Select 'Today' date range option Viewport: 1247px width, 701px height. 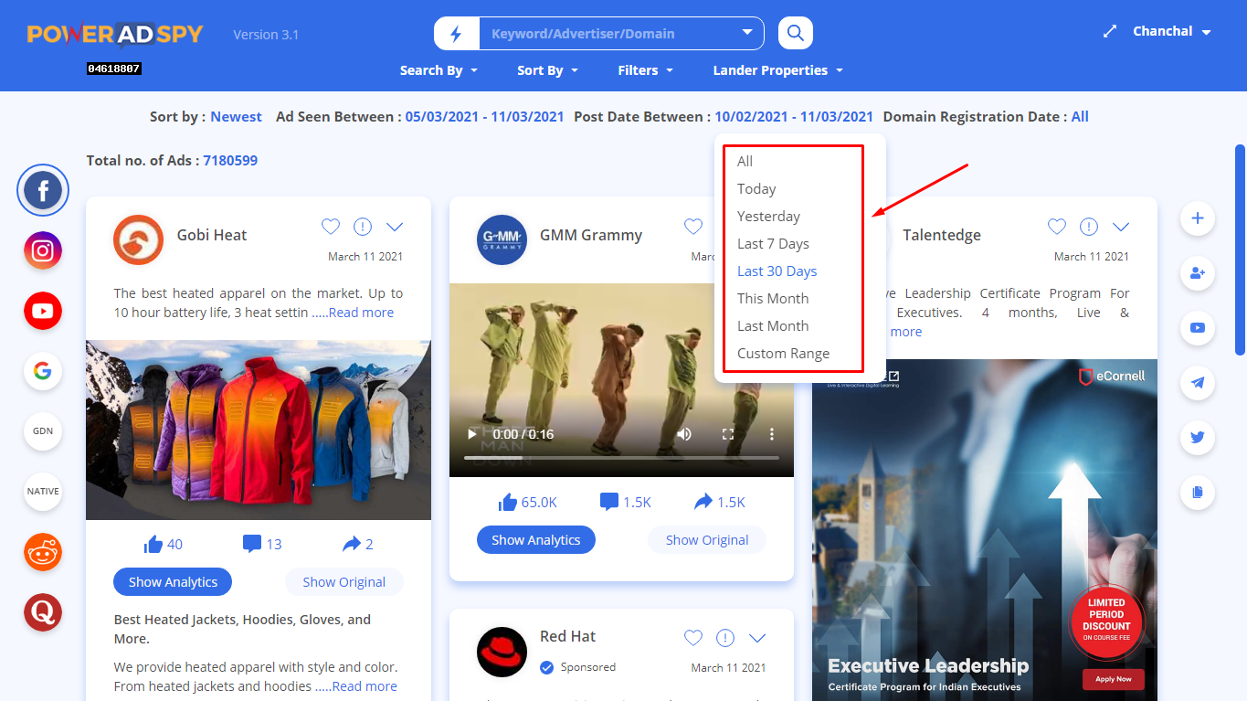pos(756,189)
